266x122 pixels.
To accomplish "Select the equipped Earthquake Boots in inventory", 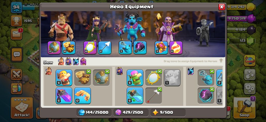I will pos(83,78).
